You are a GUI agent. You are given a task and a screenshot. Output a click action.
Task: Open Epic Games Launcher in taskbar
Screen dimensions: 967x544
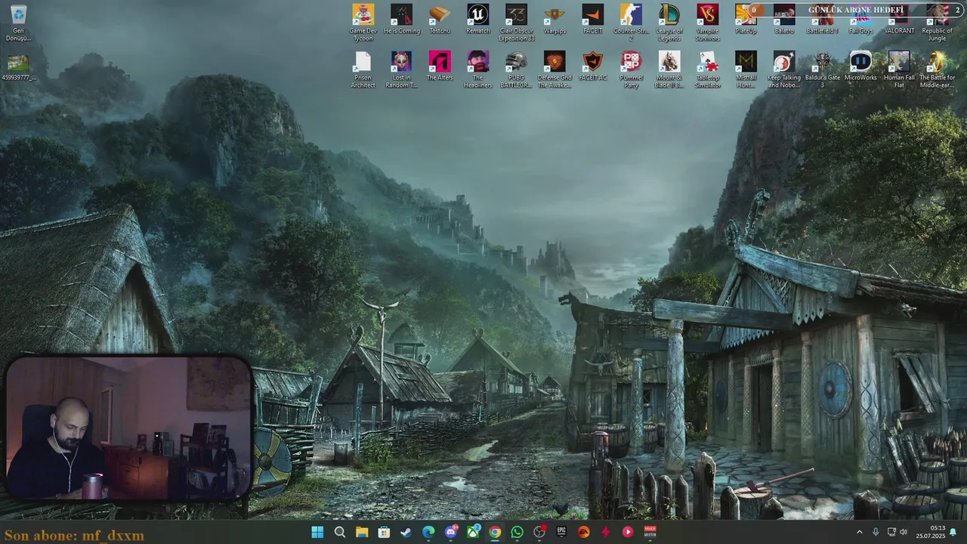561,532
